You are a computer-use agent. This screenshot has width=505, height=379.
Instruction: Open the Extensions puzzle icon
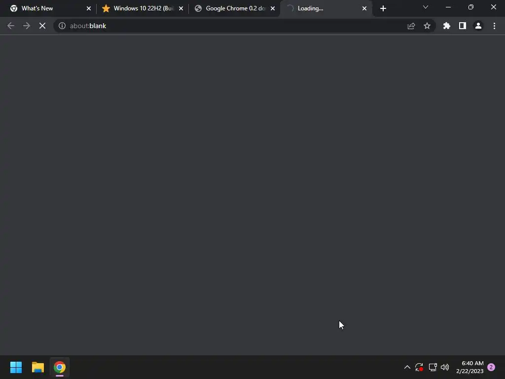tap(446, 26)
